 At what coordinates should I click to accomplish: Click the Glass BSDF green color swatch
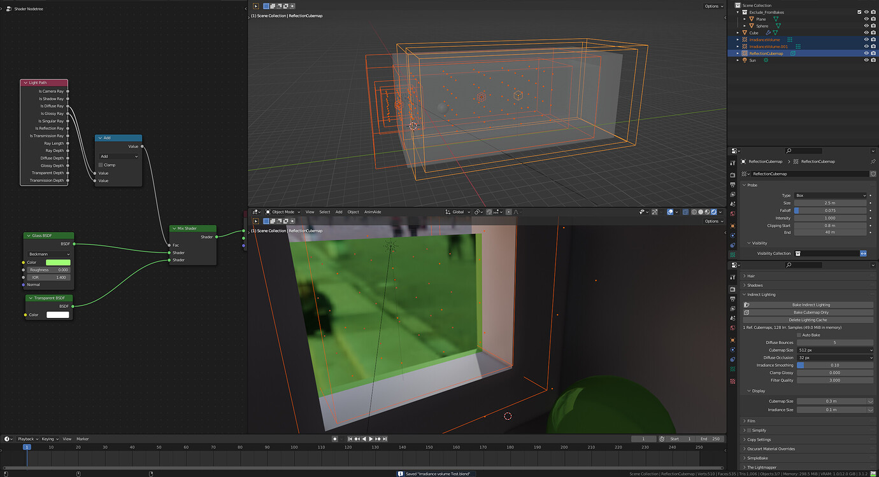pyautogui.click(x=59, y=262)
